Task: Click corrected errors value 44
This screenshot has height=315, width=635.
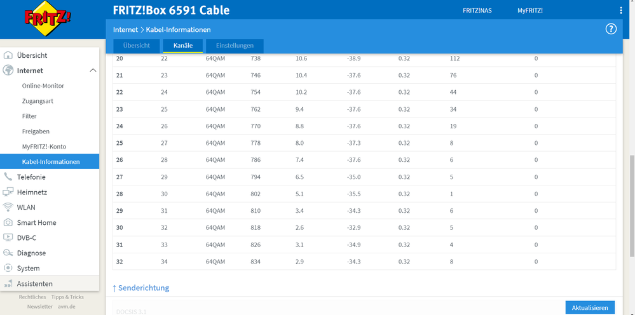Action: coord(453,92)
